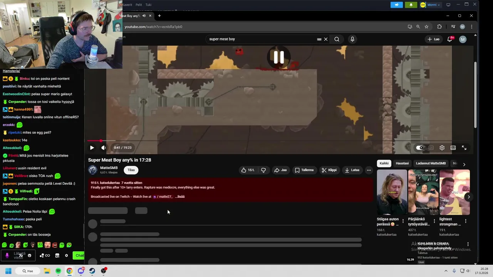Open the Stiigaa auton perässä short thumbnail

[392, 192]
